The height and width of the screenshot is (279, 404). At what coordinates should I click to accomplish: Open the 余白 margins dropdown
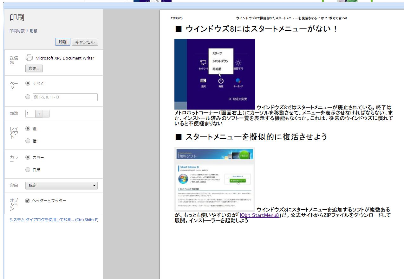(62, 186)
